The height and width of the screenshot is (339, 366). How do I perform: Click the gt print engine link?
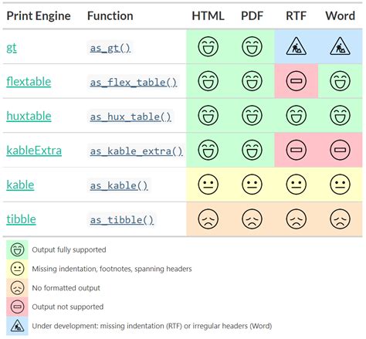pos(12,48)
